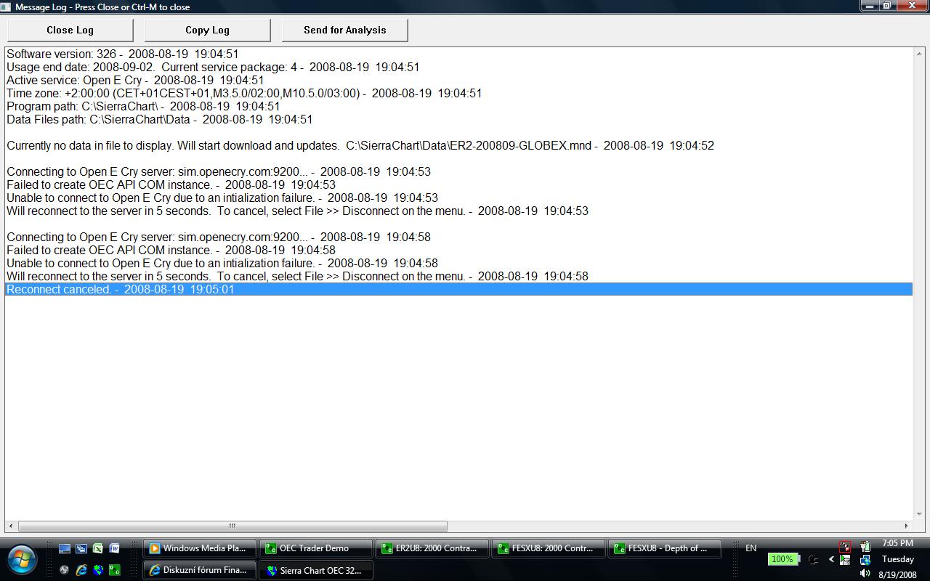
Task: Click the battery power tray icon
Action: point(865,546)
